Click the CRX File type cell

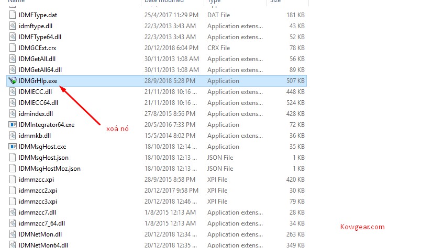click(x=219, y=48)
